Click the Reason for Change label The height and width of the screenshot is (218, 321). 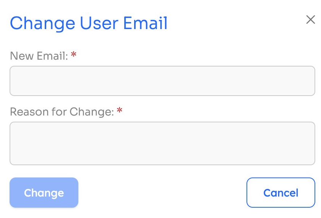tap(62, 112)
